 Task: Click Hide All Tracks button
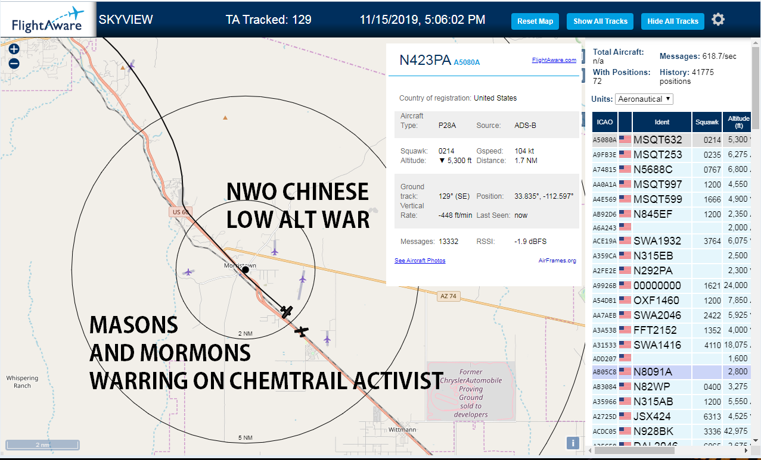point(673,21)
